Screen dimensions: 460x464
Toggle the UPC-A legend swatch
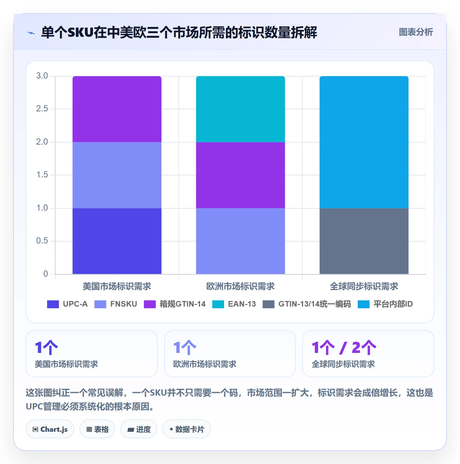[53, 304]
